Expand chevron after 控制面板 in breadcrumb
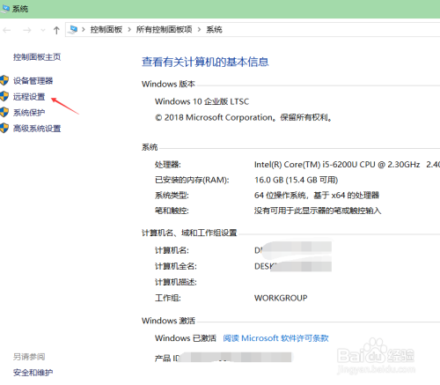Viewport: 440px width, 385px height. click(x=129, y=29)
